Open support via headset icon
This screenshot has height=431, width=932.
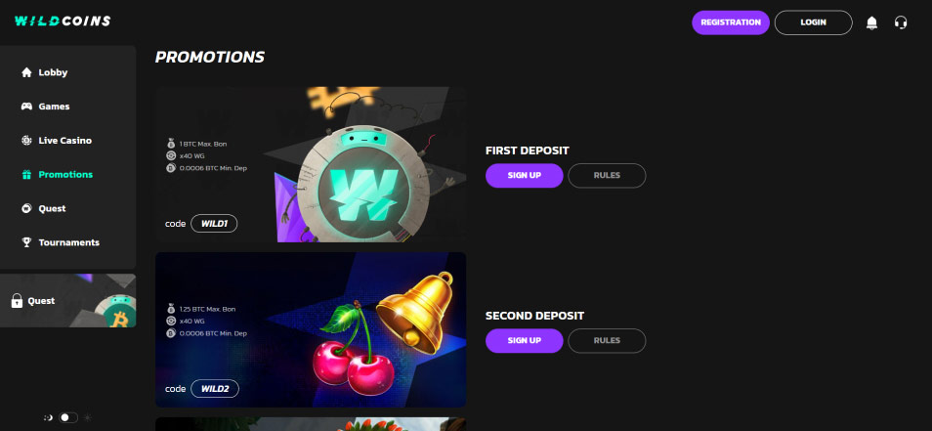pos(901,22)
